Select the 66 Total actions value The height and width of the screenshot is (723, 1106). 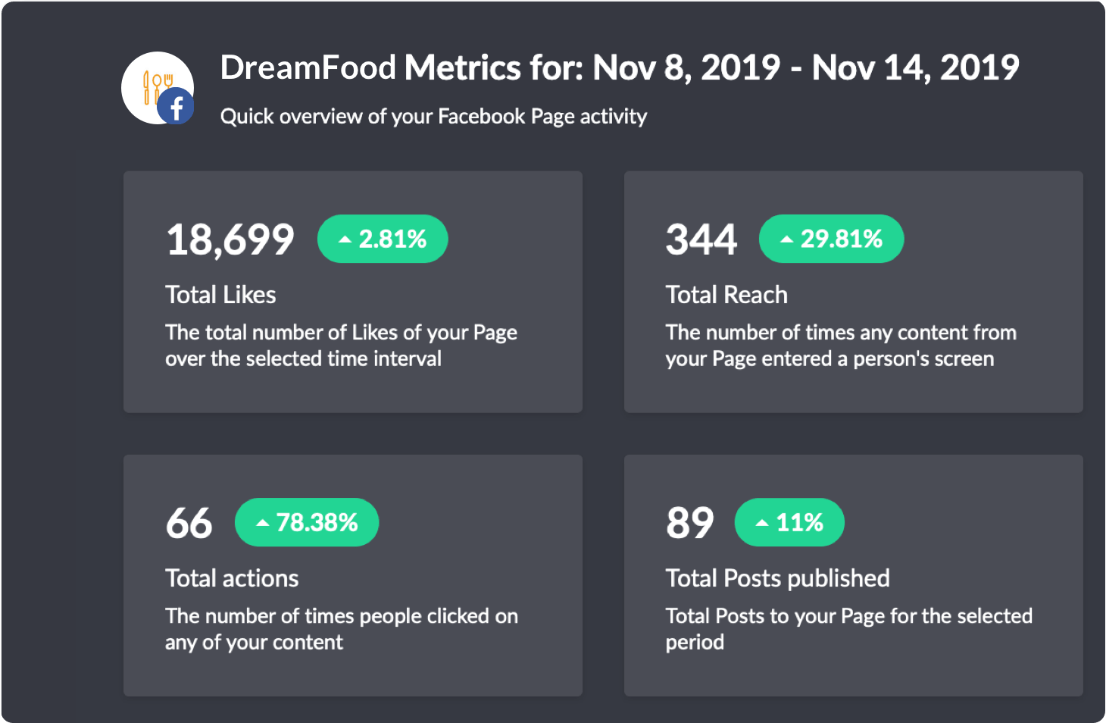point(189,523)
